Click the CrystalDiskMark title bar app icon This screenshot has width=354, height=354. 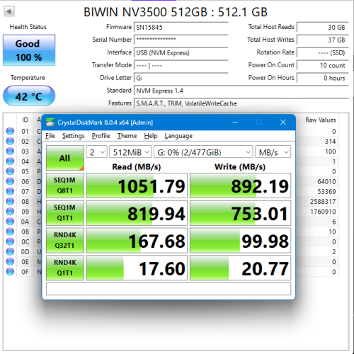(50, 122)
